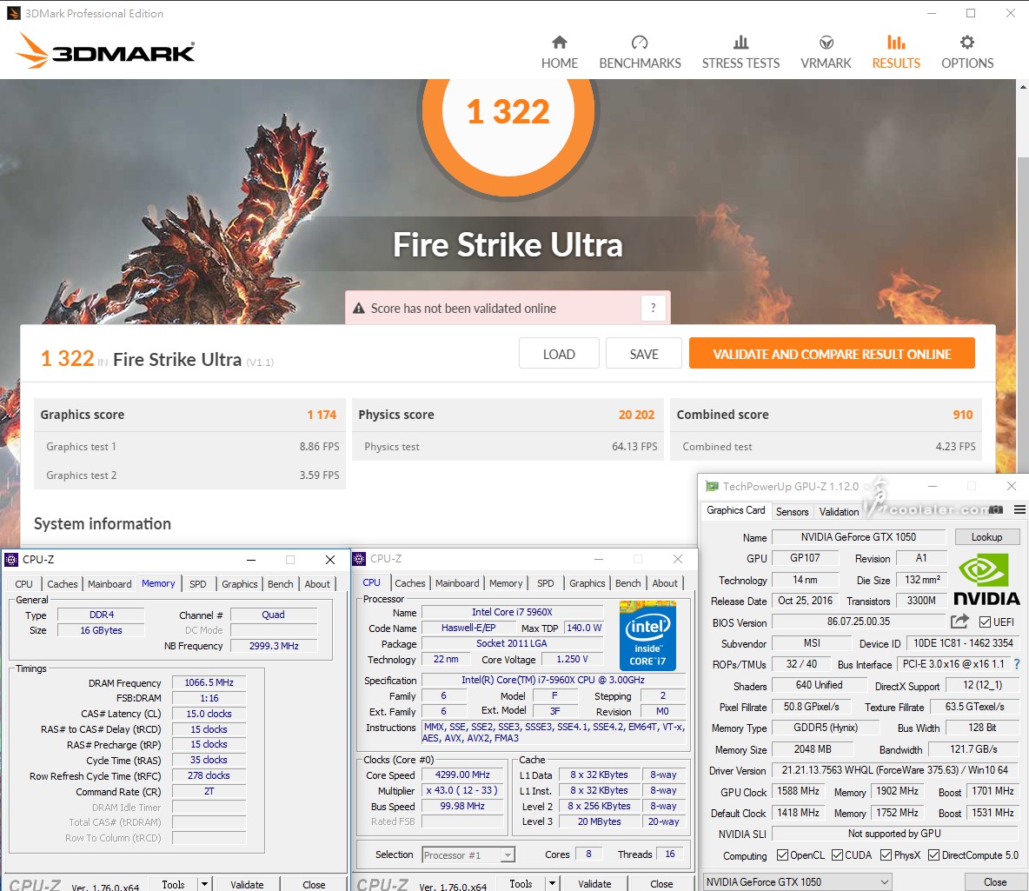1029x891 pixels.
Task: Click the LOAD button
Action: (x=559, y=354)
